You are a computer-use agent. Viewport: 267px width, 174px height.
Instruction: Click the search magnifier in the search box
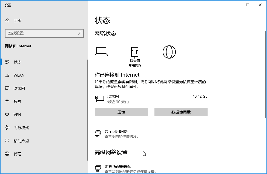(x=79, y=33)
